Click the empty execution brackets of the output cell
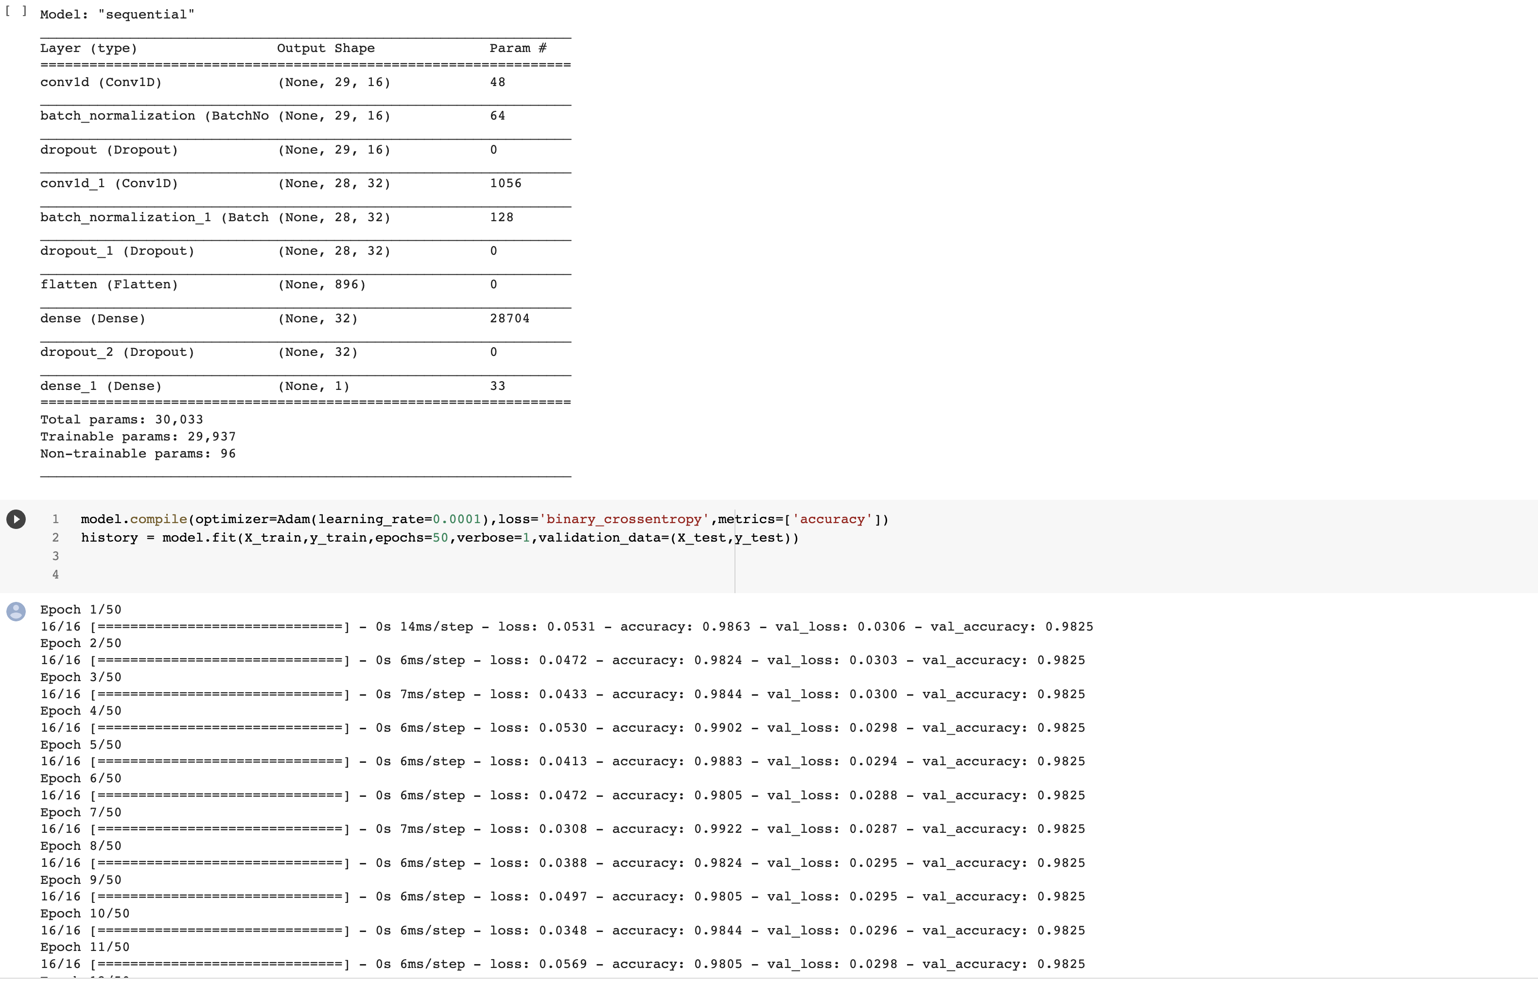 (16, 11)
